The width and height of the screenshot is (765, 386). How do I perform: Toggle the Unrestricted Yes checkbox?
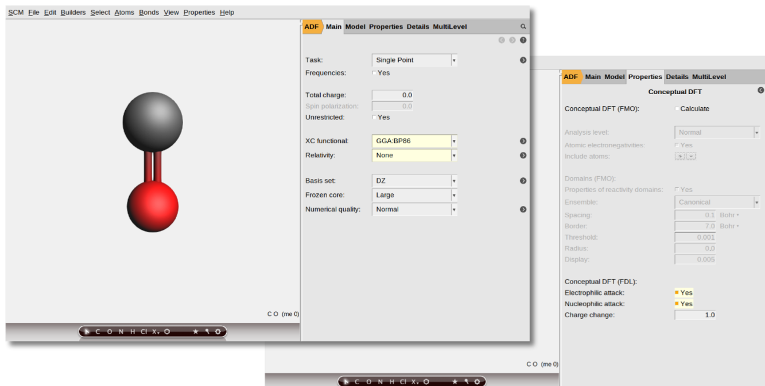point(375,118)
